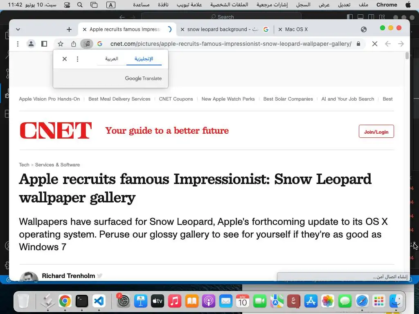
Task: Open the Share this page icon
Action: [74, 44]
